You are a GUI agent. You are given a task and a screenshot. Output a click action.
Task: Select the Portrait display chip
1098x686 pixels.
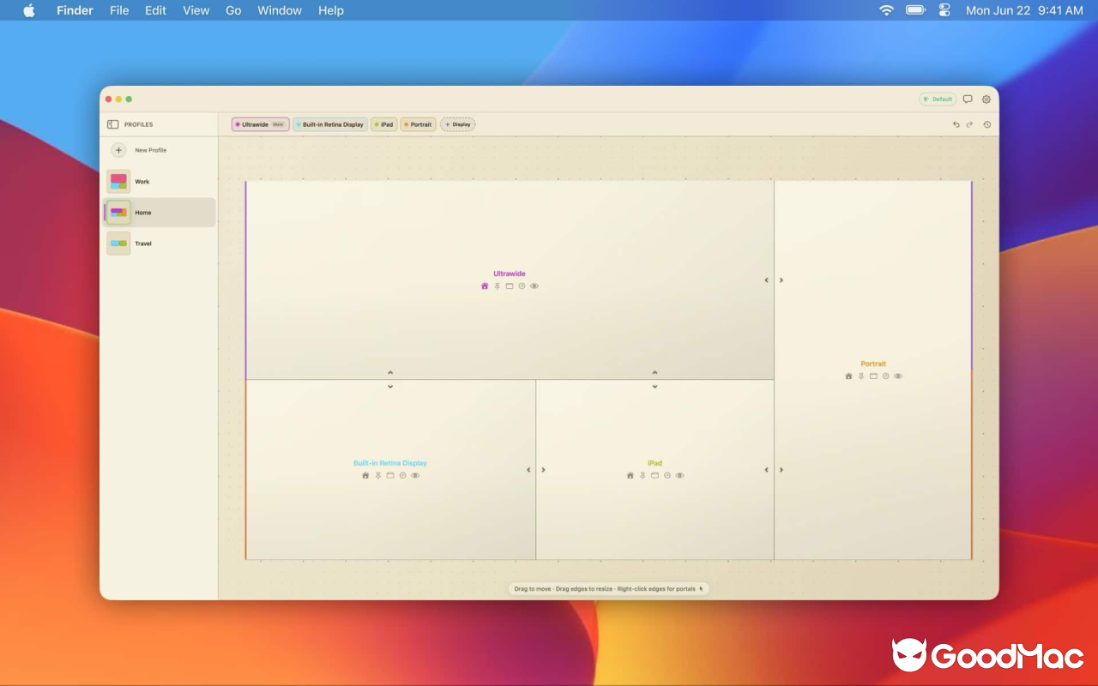coord(418,124)
